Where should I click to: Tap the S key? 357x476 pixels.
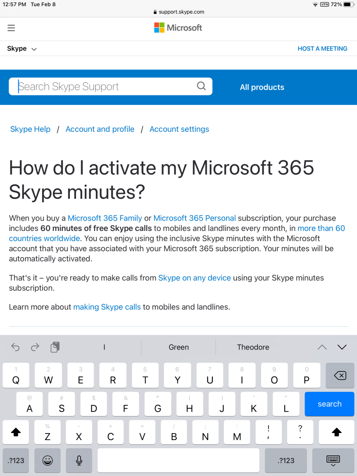tap(62, 404)
